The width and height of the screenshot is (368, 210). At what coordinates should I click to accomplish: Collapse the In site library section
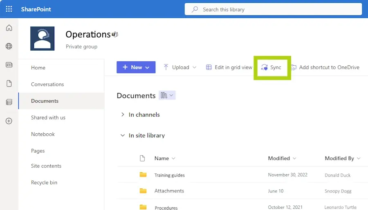coord(122,135)
